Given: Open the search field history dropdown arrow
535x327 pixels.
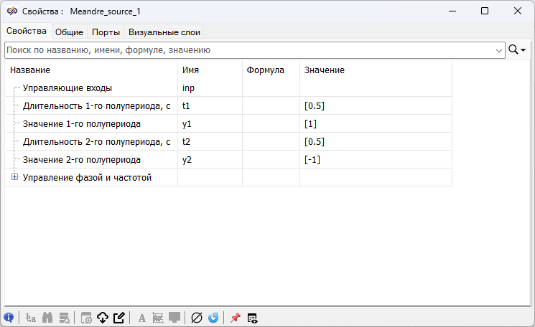Looking at the screenshot, I should (499, 50).
